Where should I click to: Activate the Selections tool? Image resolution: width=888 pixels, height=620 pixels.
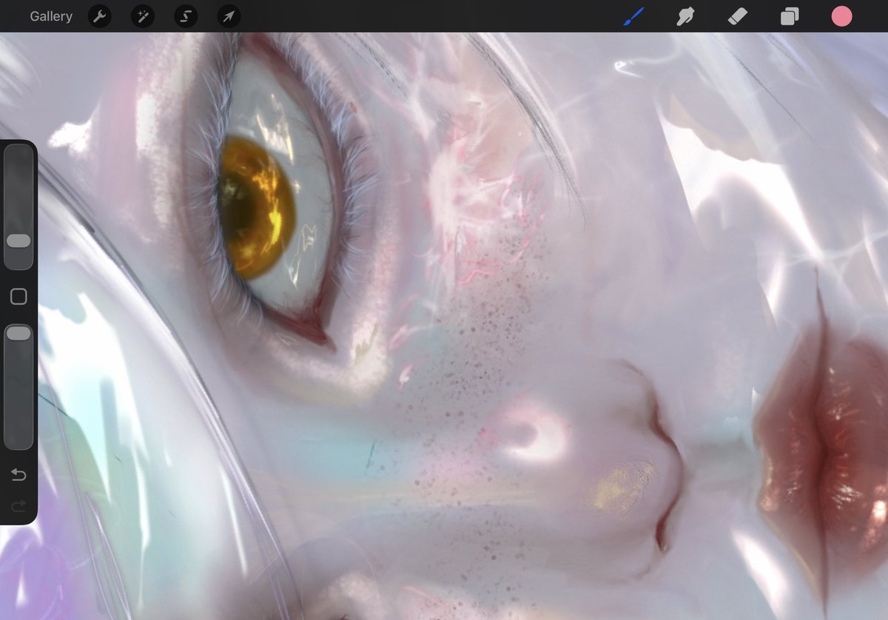[184, 16]
